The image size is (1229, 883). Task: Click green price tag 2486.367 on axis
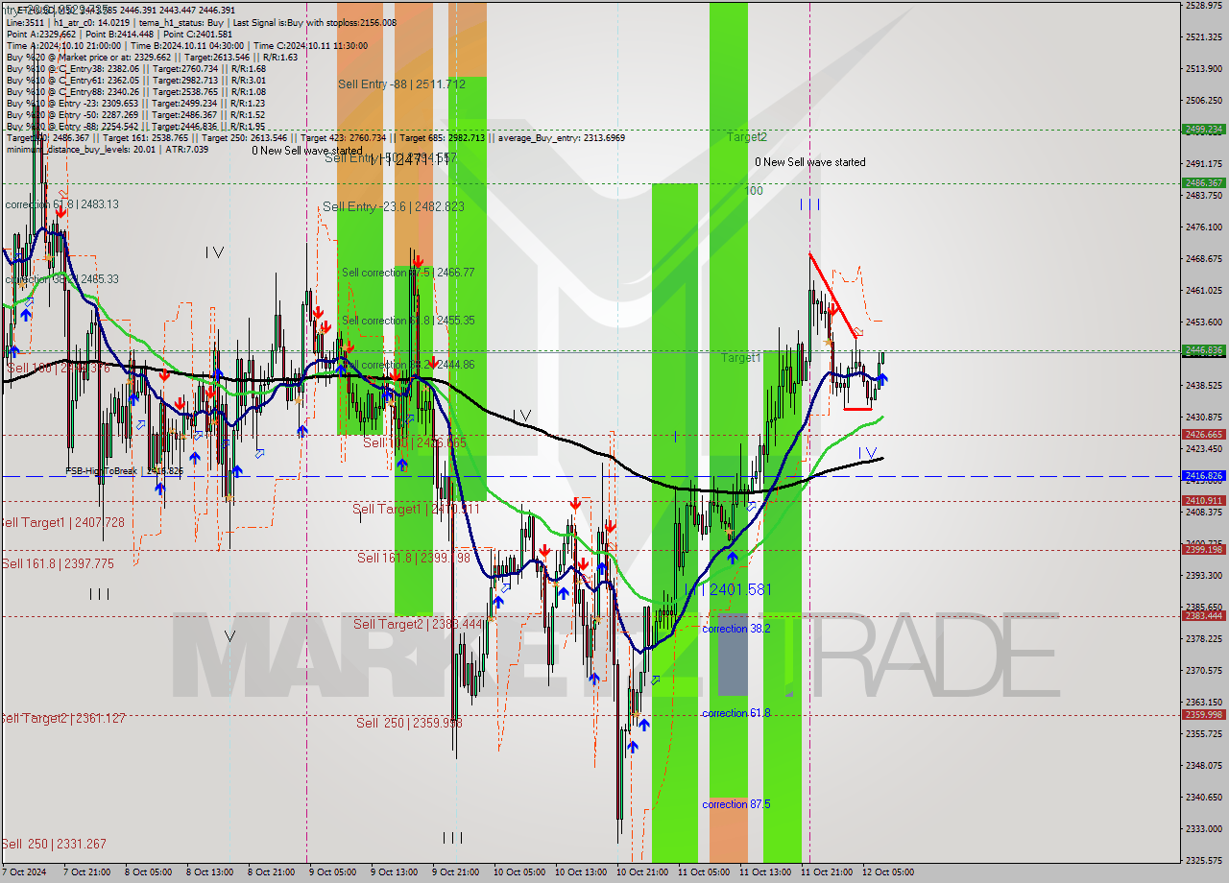pos(1203,182)
